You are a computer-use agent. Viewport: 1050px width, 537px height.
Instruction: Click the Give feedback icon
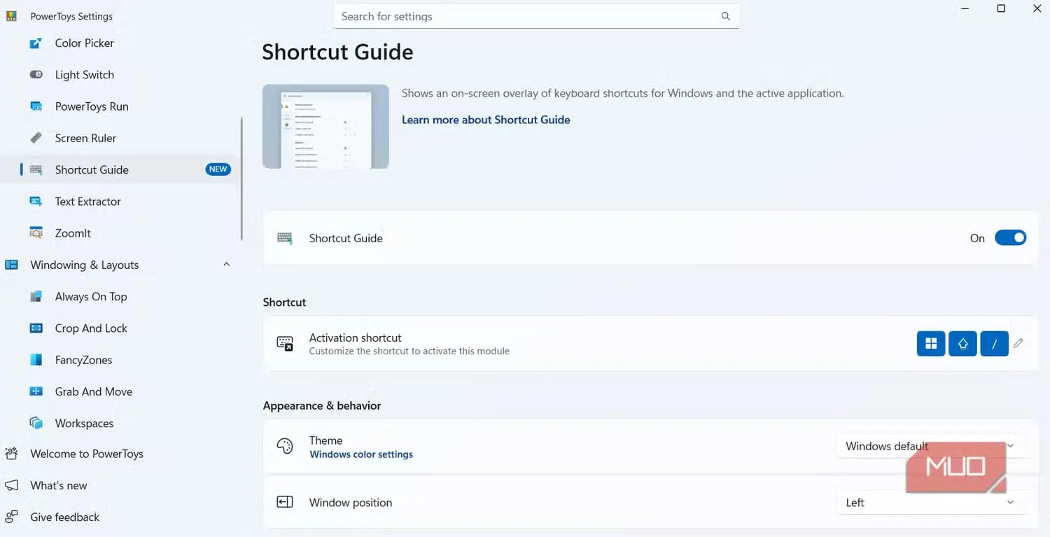coord(11,517)
